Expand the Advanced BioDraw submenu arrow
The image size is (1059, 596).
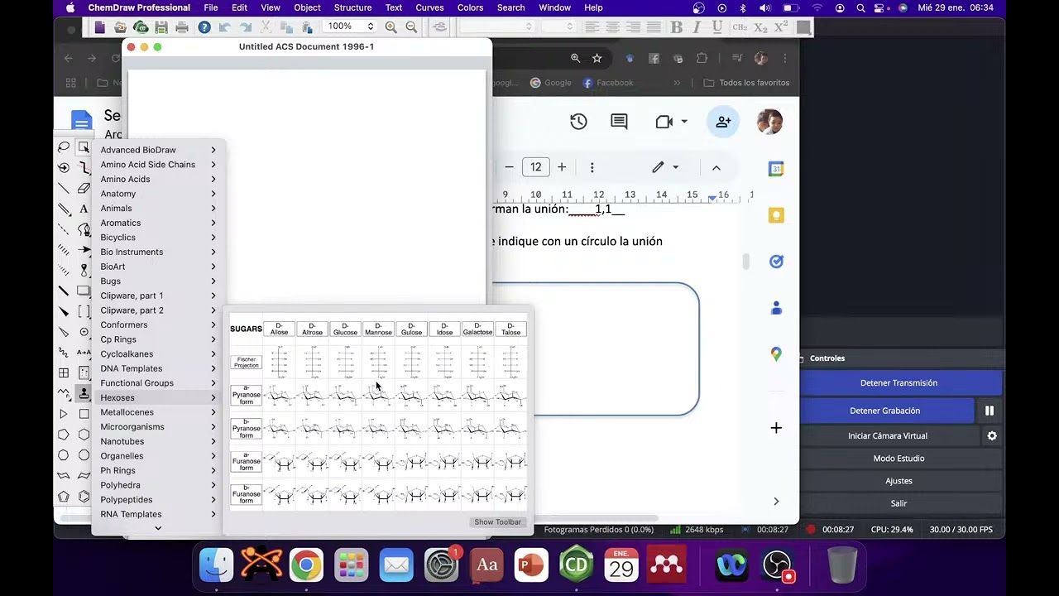[x=213, y=150]
